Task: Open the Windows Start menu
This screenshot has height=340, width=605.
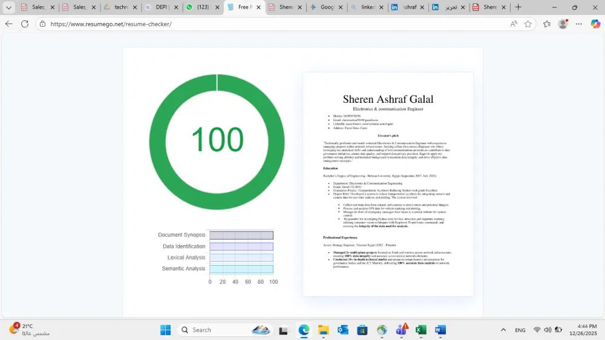Action: coord(166,330)
